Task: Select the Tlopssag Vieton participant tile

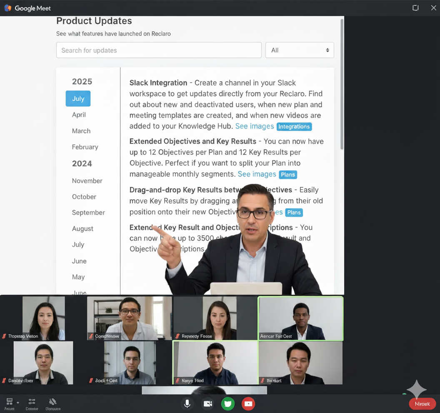Action: 43,318
